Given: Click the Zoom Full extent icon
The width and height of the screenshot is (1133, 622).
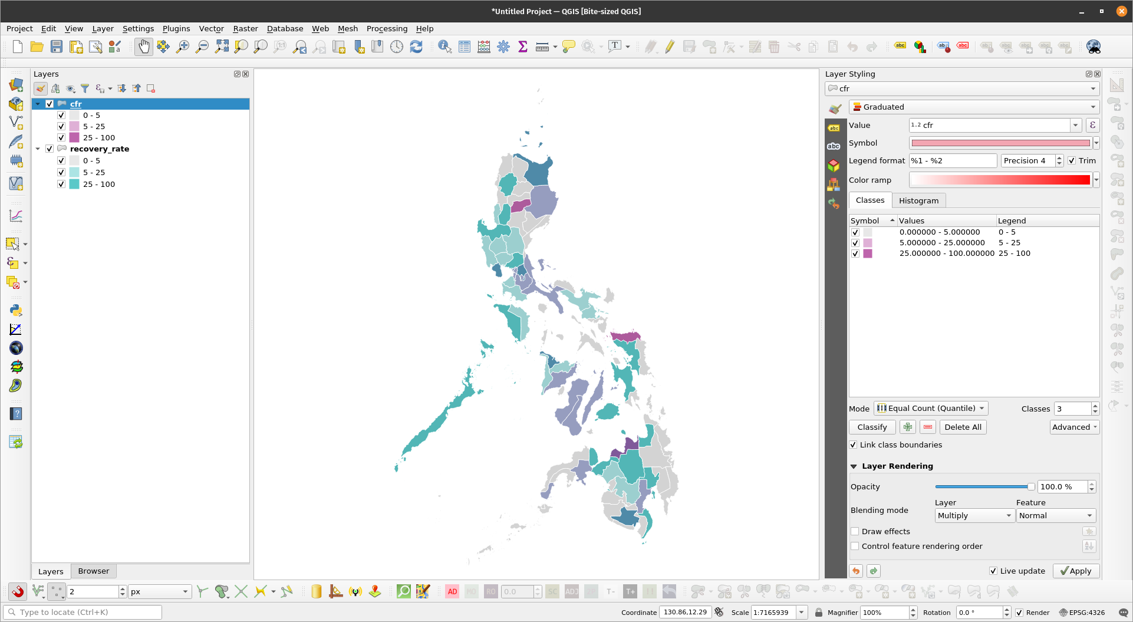Looking at the screenshot, I should [x=222, y=47].
